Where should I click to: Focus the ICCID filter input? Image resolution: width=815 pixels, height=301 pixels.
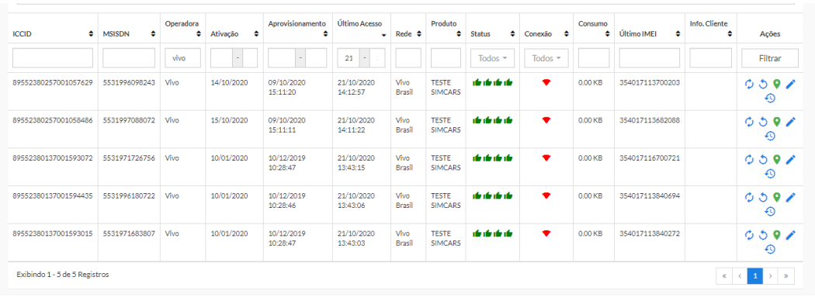pyautogui.click(x=53, y=58)
